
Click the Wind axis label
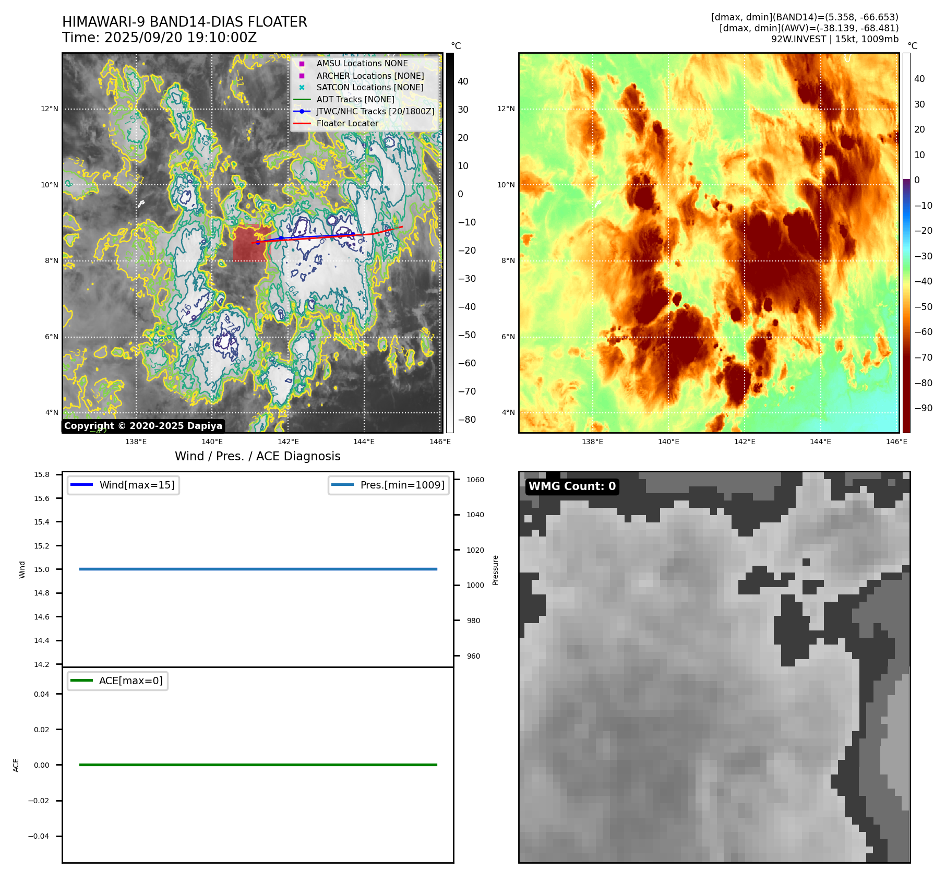tap(22, 569)
